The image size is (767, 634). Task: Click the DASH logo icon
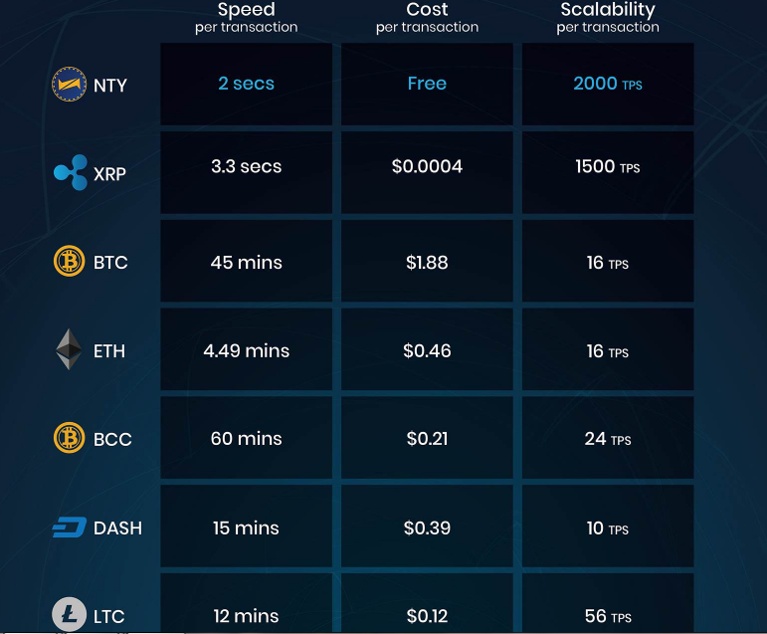tap(69, 528)
